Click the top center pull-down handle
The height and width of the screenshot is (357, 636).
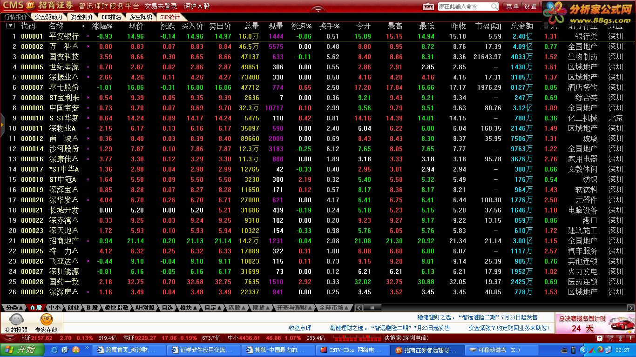tap(318, 9)
